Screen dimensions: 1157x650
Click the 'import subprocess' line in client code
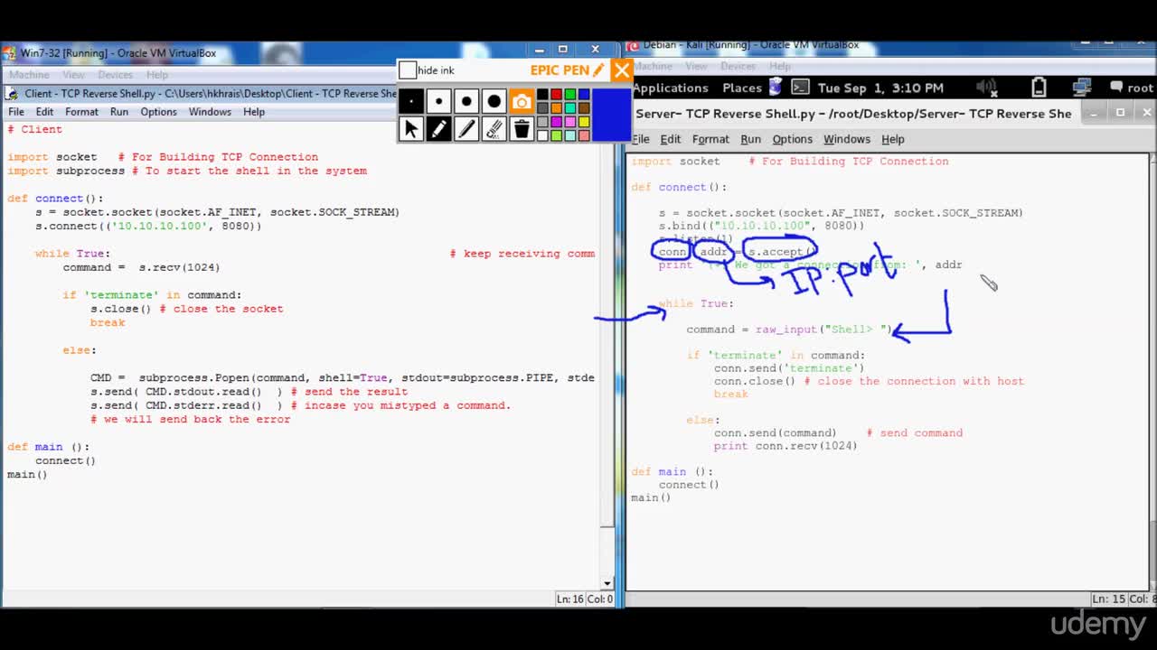(187, 171)
